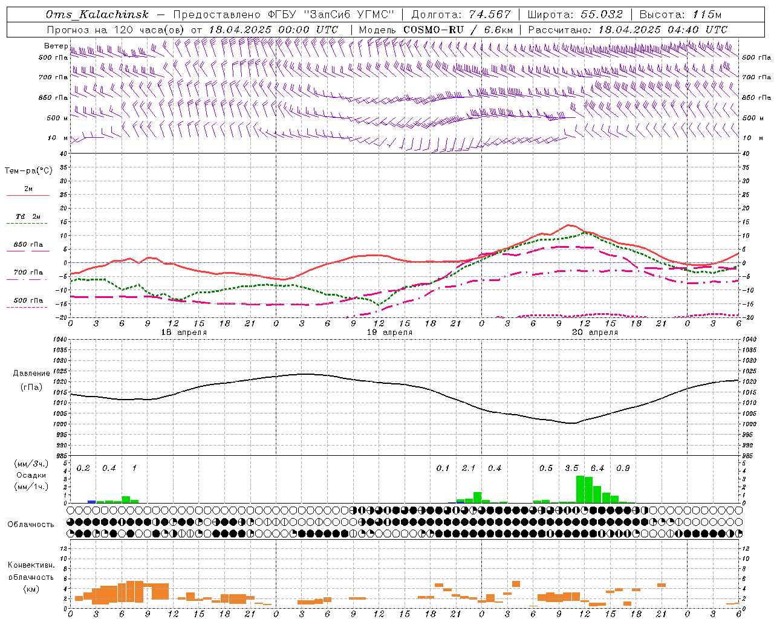Click the '0.1' precipitation total

click(x=443, y=468)
